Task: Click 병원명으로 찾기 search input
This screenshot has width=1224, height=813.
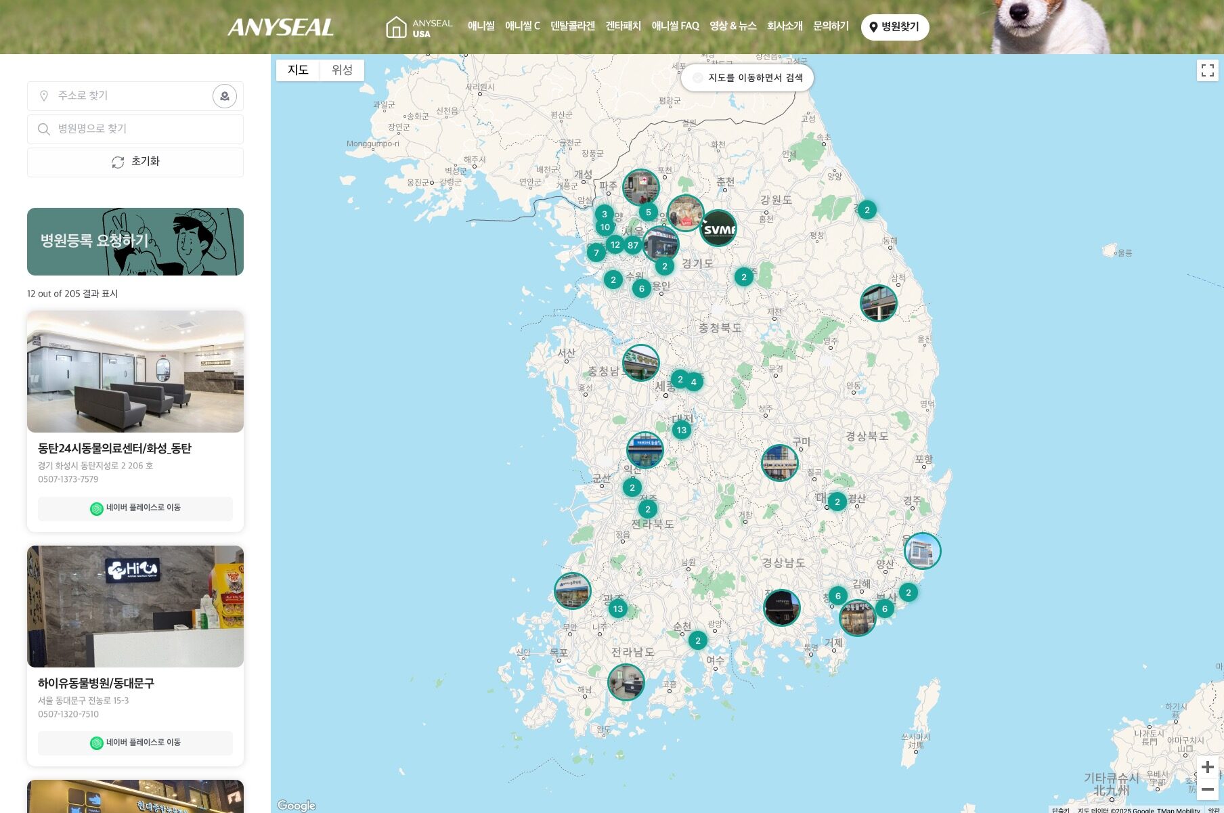Action: click(135, 129)
